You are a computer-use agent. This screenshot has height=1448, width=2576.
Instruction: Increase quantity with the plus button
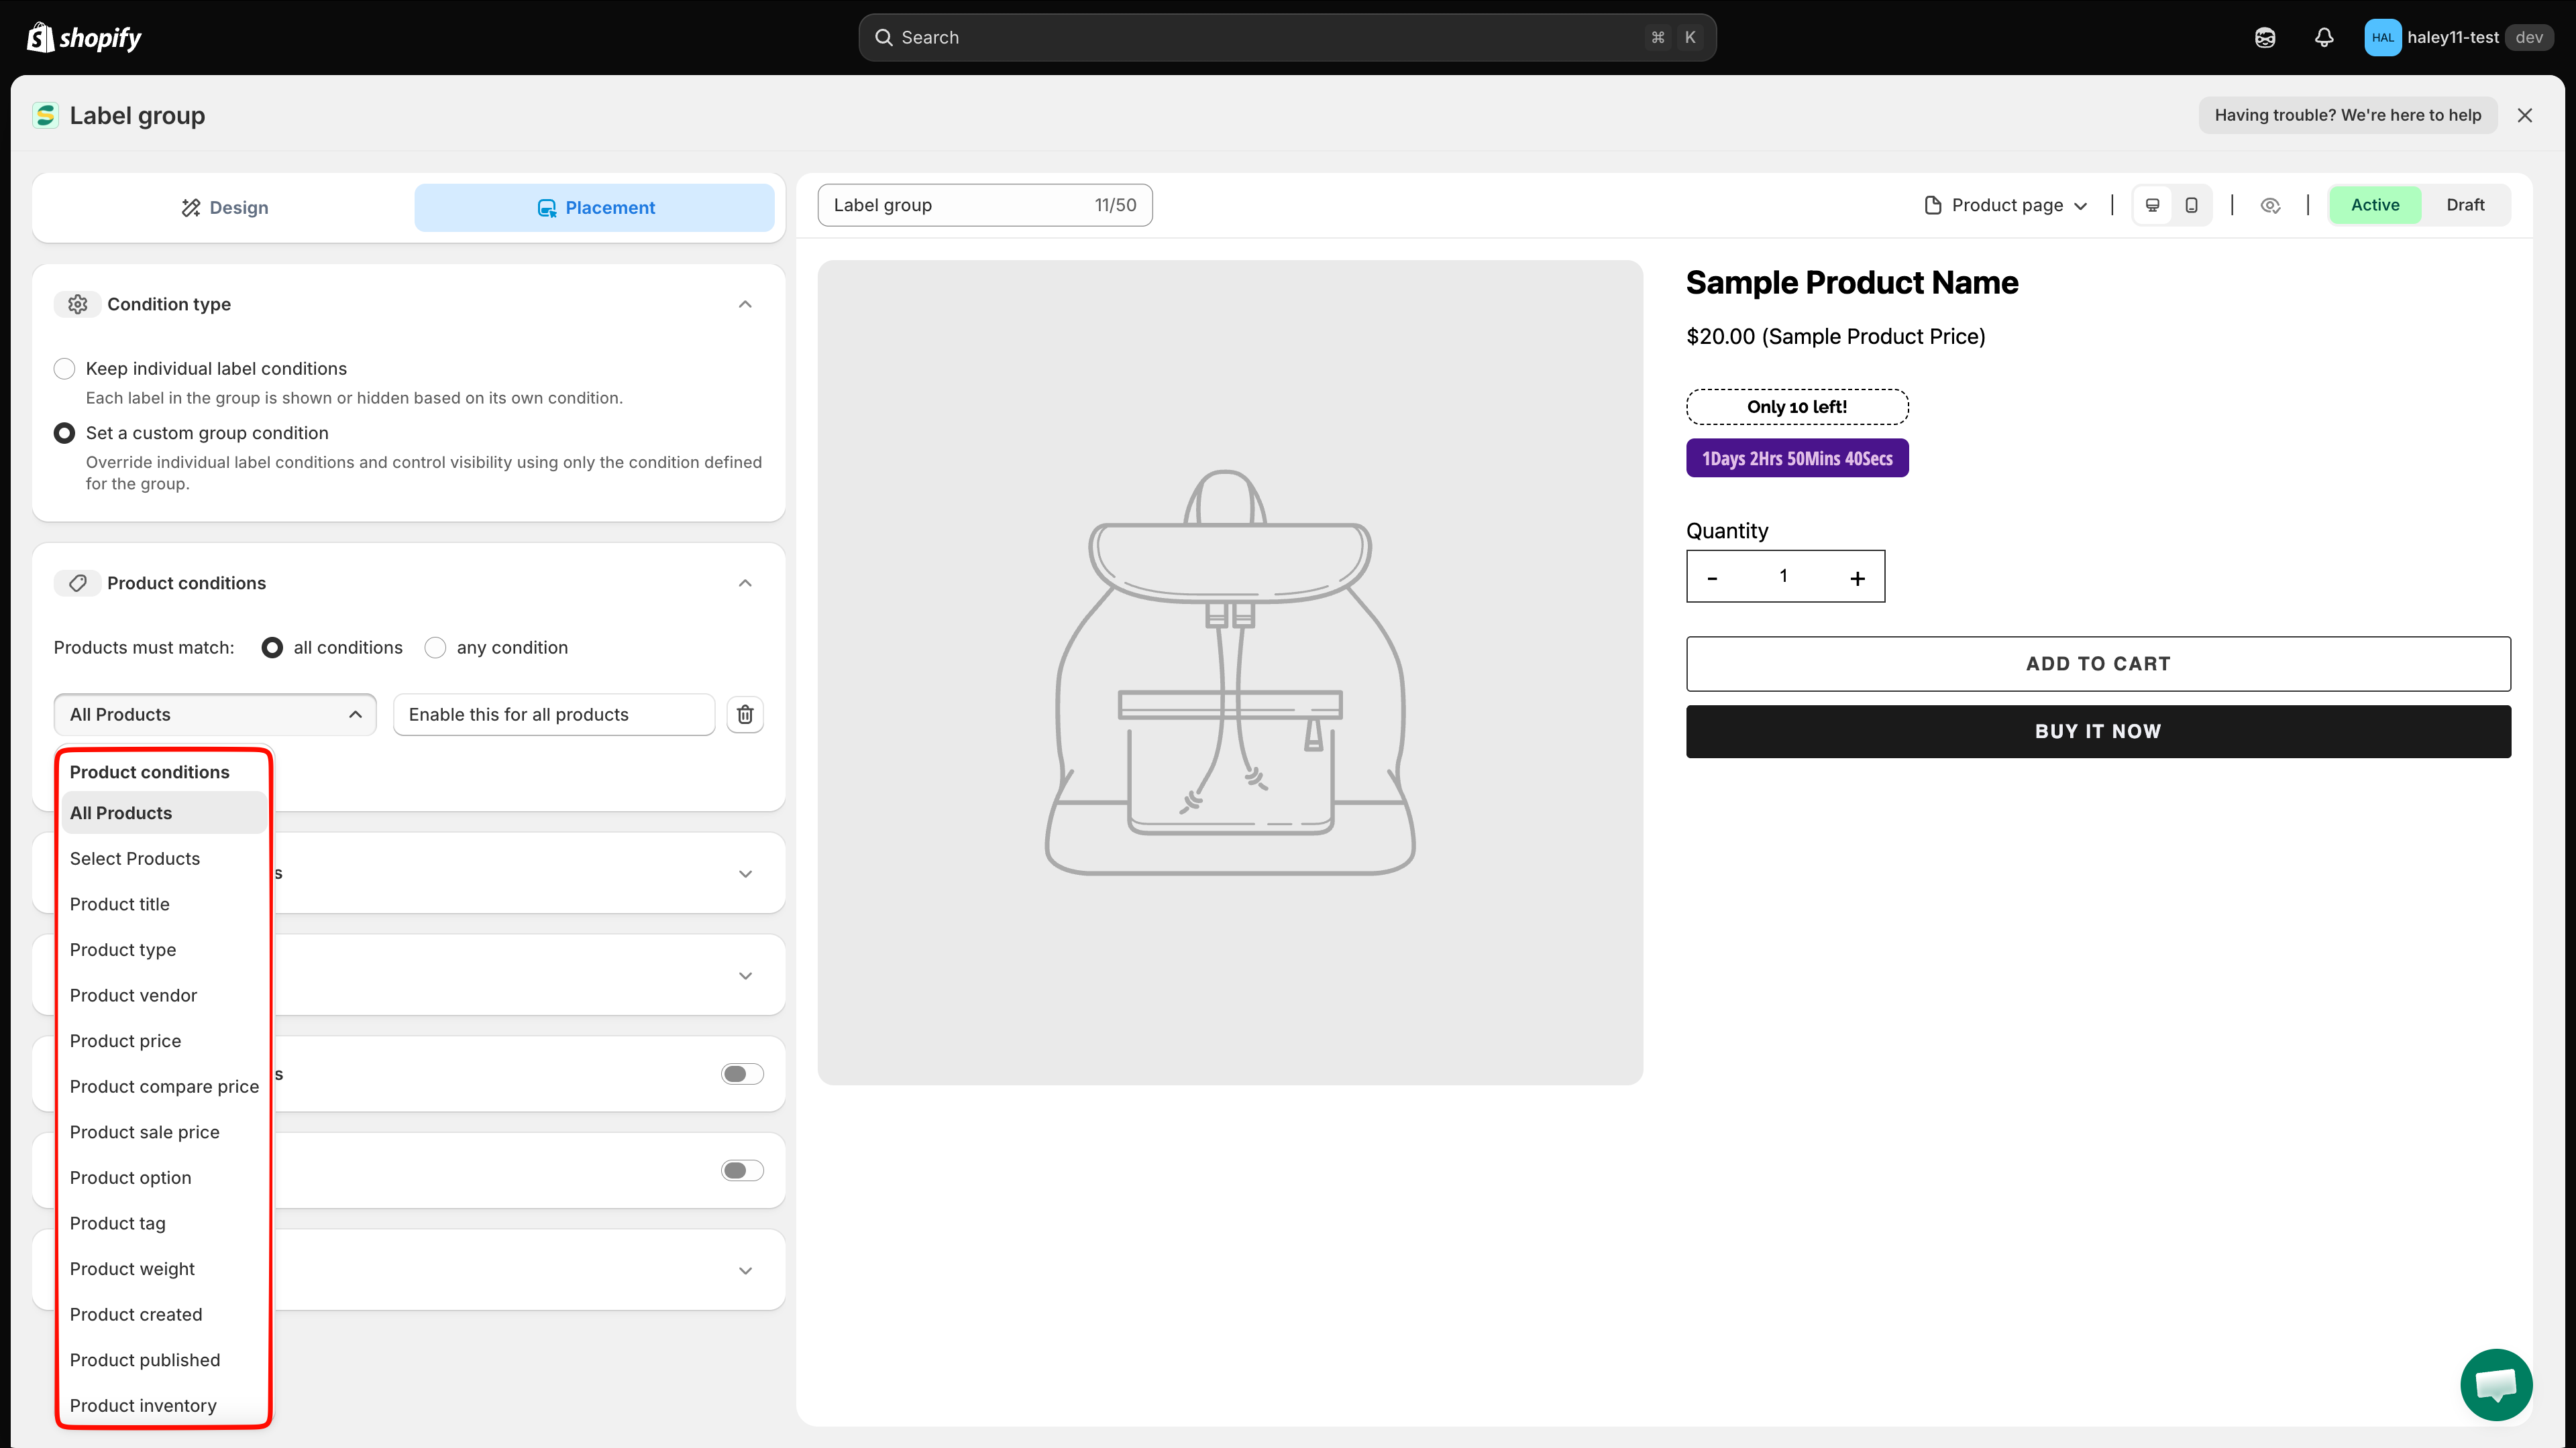[x=1857, y=578]
